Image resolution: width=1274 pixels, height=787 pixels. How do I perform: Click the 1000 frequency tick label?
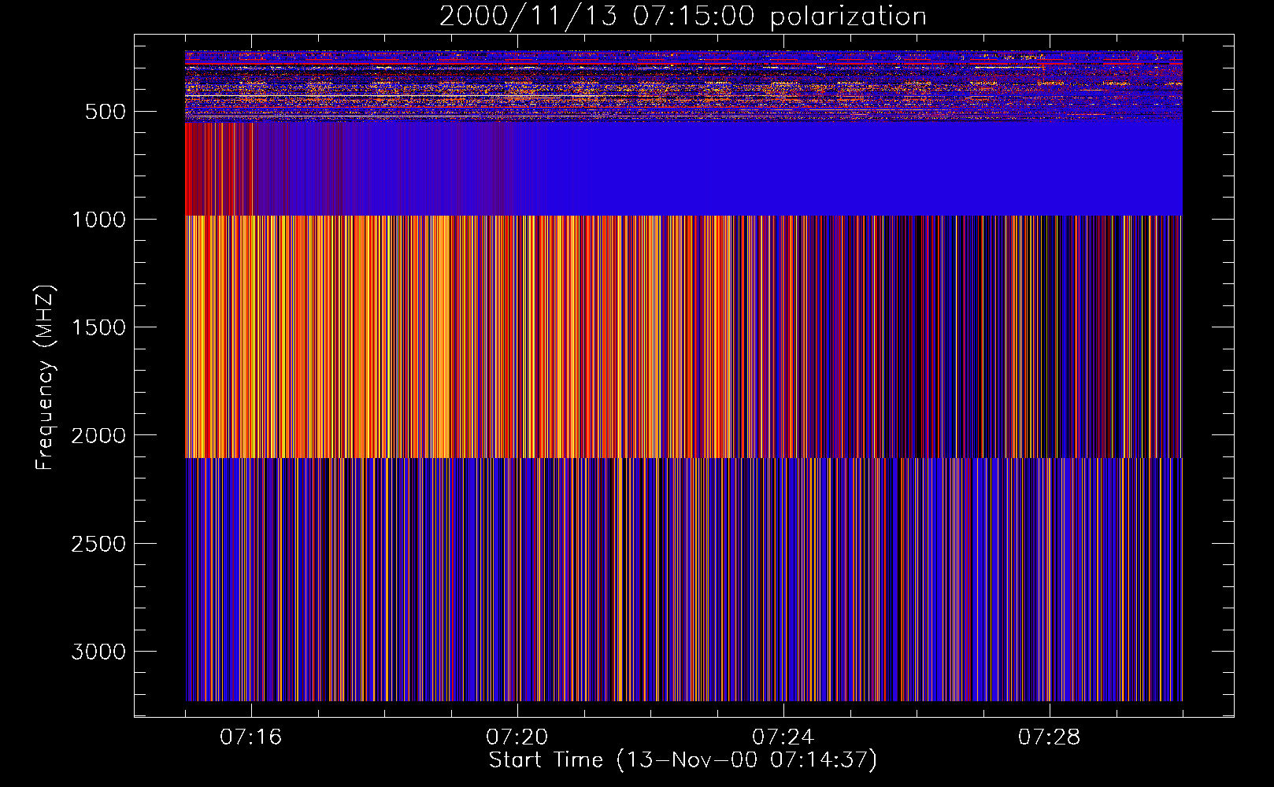click(x=98, y=220)
